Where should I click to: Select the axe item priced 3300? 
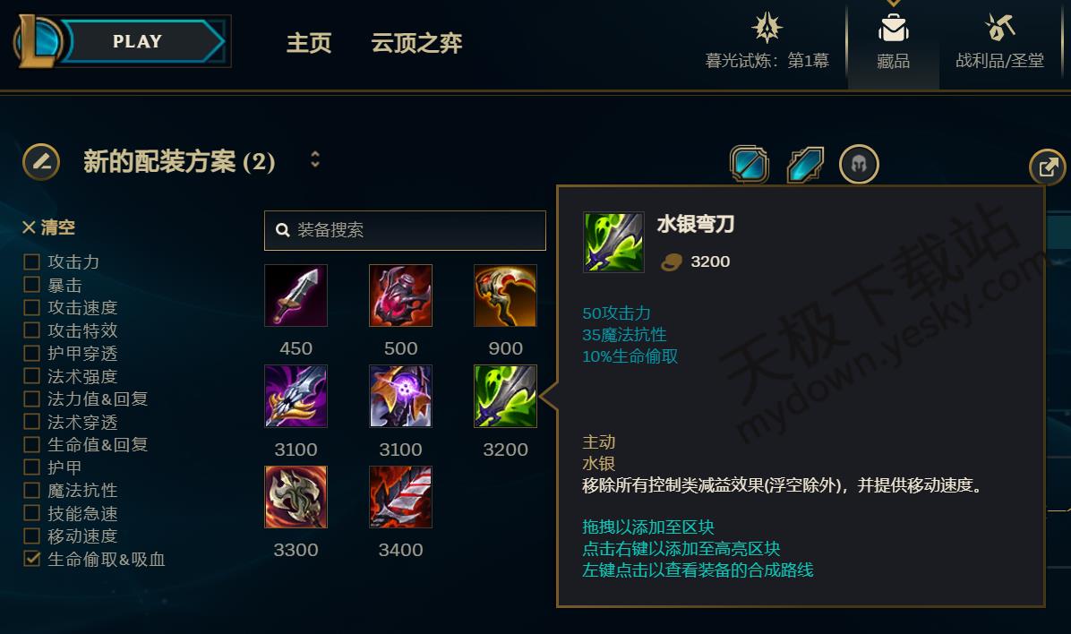click(x=296, y=497)
